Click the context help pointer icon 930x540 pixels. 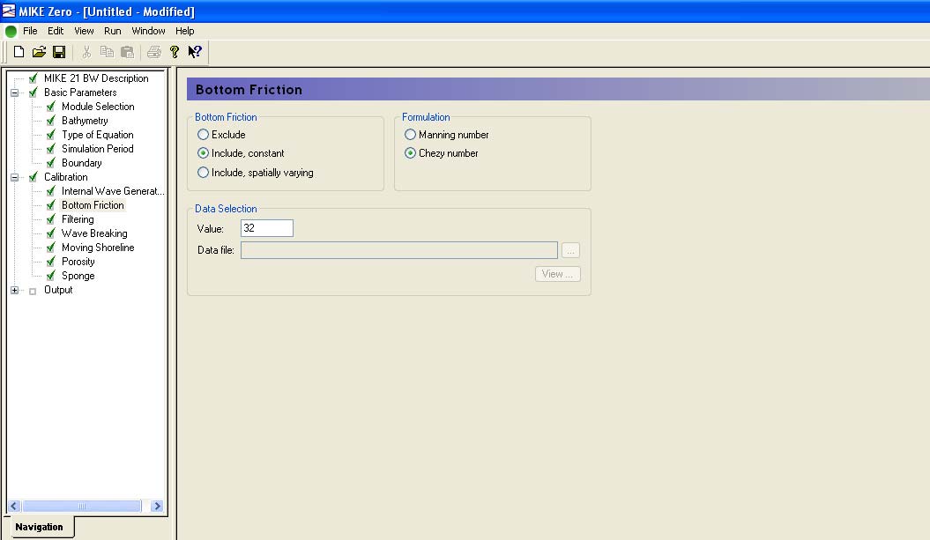[x=195, y=52]
